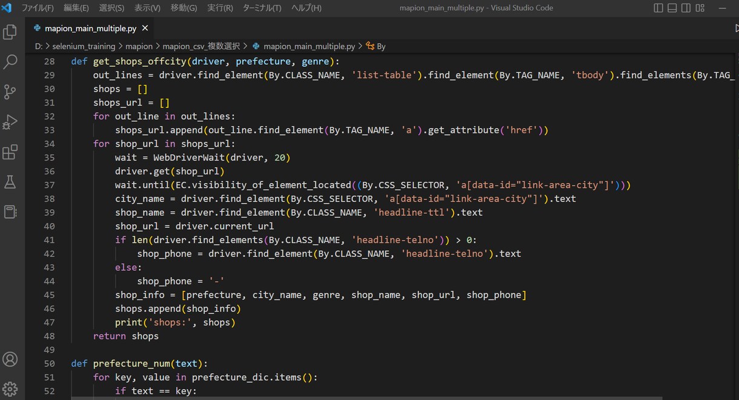Viewport: 739px width, 400px height.
Task: Click the mapion_csv_複数選択 breadcrumb
Action: tap(201, 46)
